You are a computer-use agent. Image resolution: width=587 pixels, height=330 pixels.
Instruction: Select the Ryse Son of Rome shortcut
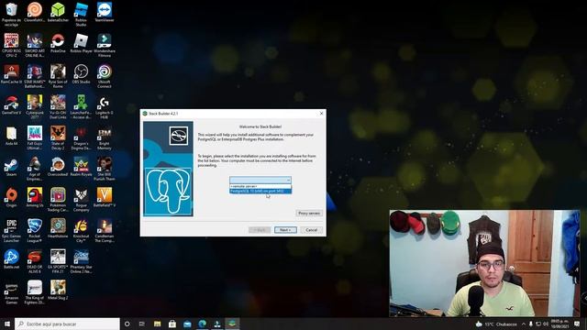58,76
